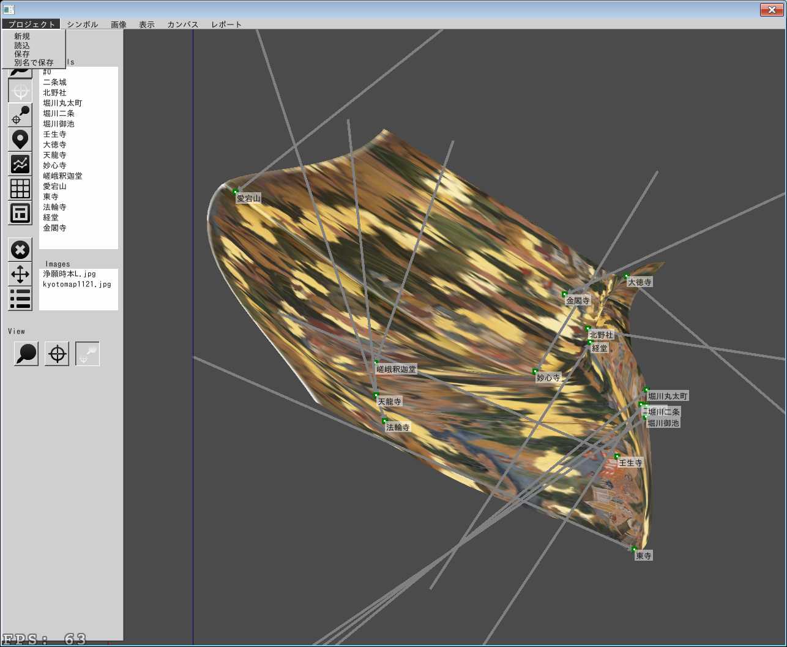The height and width of the screenshot is (647, 787).
Task: Select 東寺 in the symbols list
Action: 51,196
